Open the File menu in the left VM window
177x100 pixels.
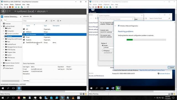click(x=2, y=4)
